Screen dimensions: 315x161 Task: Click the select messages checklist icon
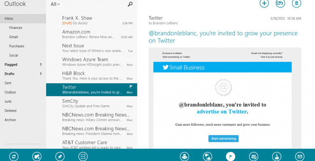click(83, 157)
